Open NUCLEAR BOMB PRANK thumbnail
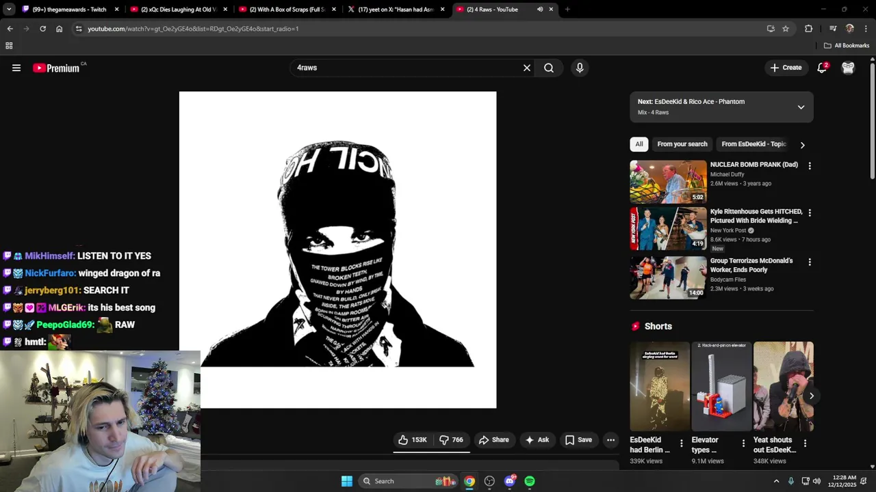 [x=668, y=182]
